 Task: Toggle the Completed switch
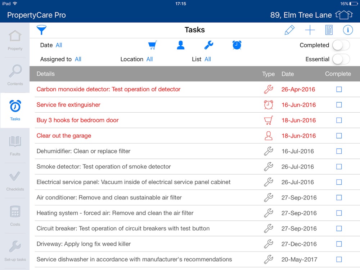(341, 45)
